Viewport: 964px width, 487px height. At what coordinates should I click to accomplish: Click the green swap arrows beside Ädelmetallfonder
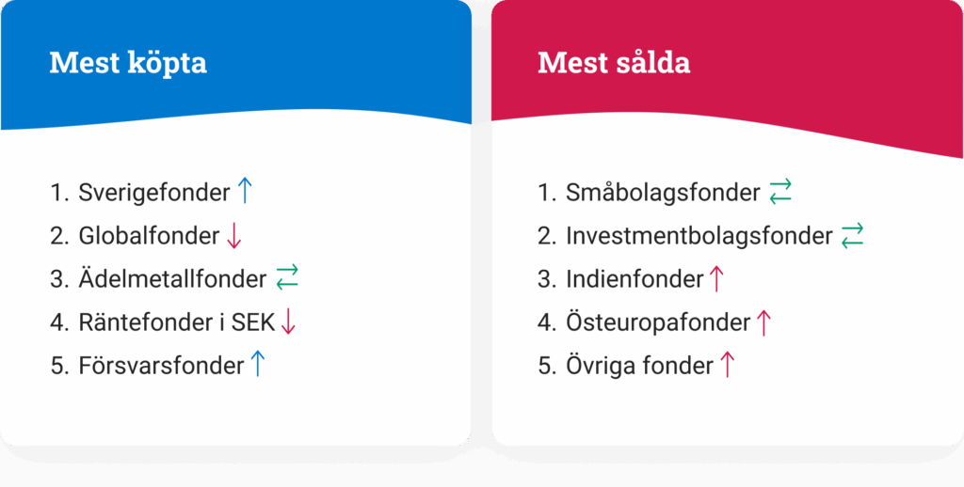coord(286,278)
